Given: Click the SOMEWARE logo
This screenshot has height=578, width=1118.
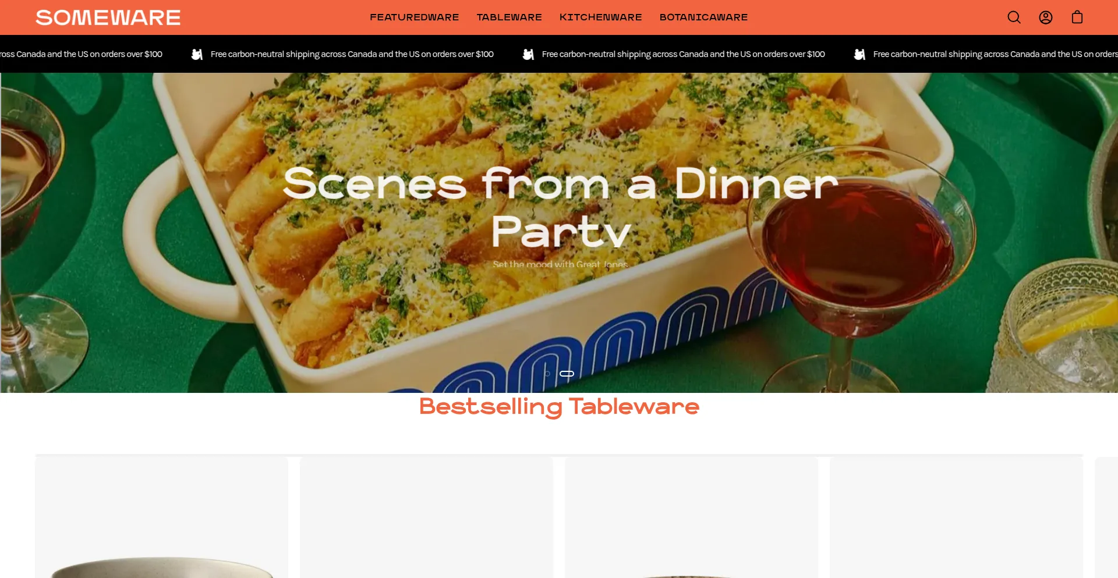Looking at the screenshot, I should point(108,17).
